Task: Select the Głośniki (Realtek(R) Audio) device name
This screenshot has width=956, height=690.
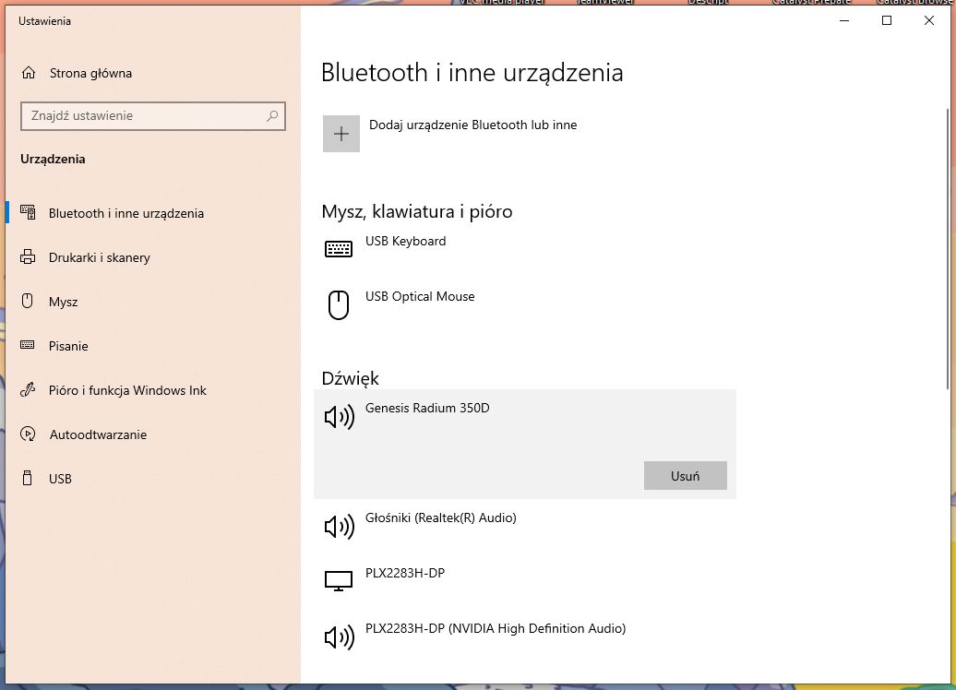Action: (x=440, y=517)
